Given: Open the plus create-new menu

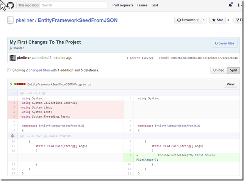Looking at the screenshot, I should [239, 5].
